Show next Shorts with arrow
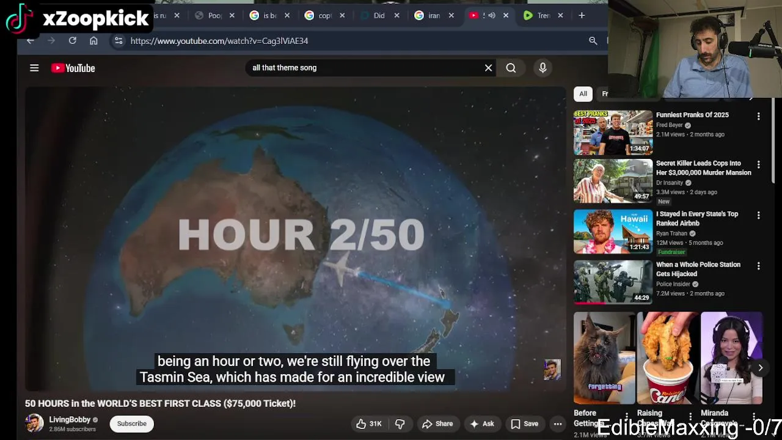The image size is (782, 440). pyautogui.click(x=760, y=368)
